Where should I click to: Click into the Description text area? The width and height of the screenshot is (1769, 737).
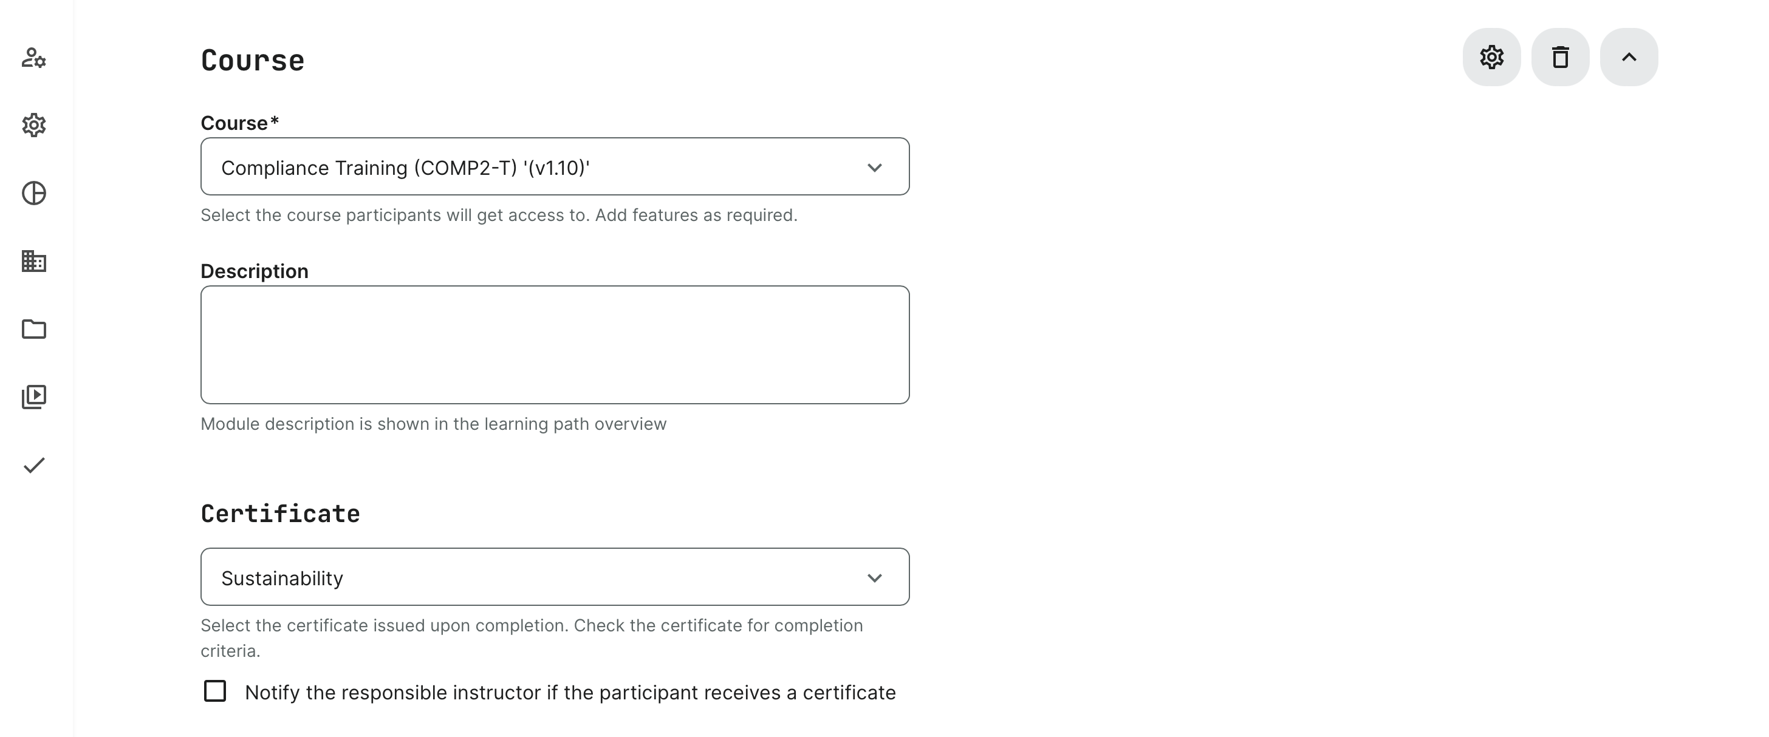point(555,344)
